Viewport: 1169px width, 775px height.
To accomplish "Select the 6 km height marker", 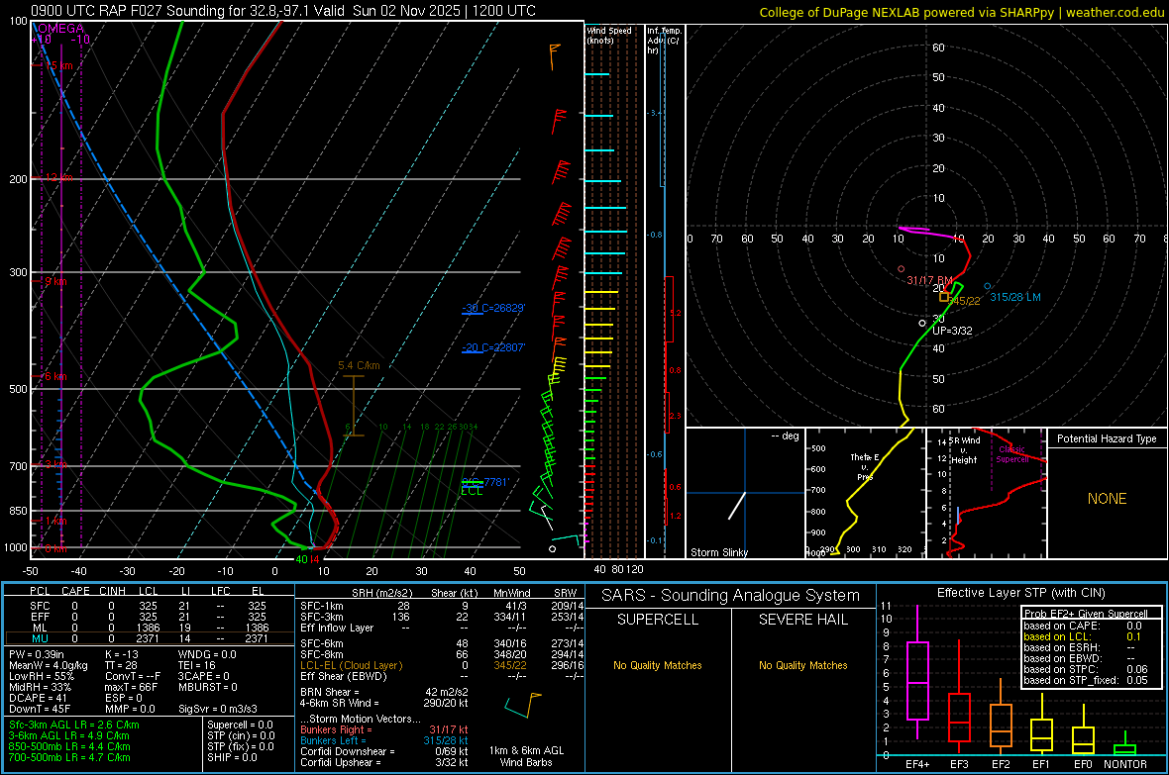I will click(55, 376).
